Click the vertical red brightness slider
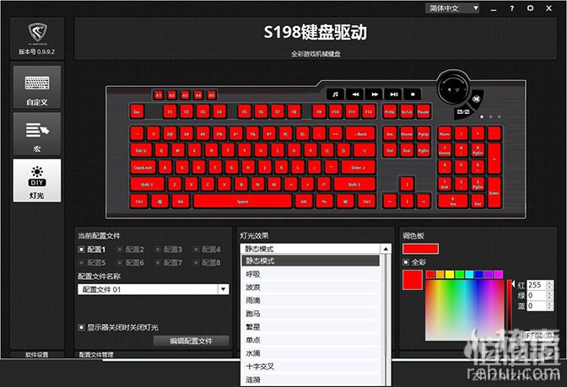Image resolution: width=567 pixels, height=387 pixels. coord(509,310)
